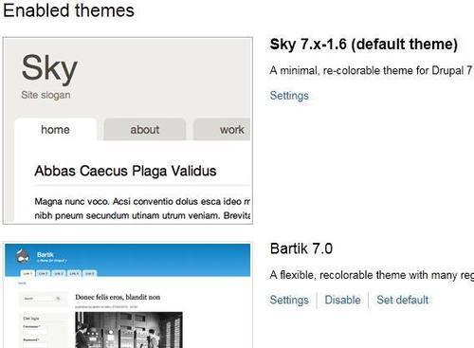Click the Bartik theme screenshot thumbnail
Viewport: 474px width, 348px height.
pos(128,295)
